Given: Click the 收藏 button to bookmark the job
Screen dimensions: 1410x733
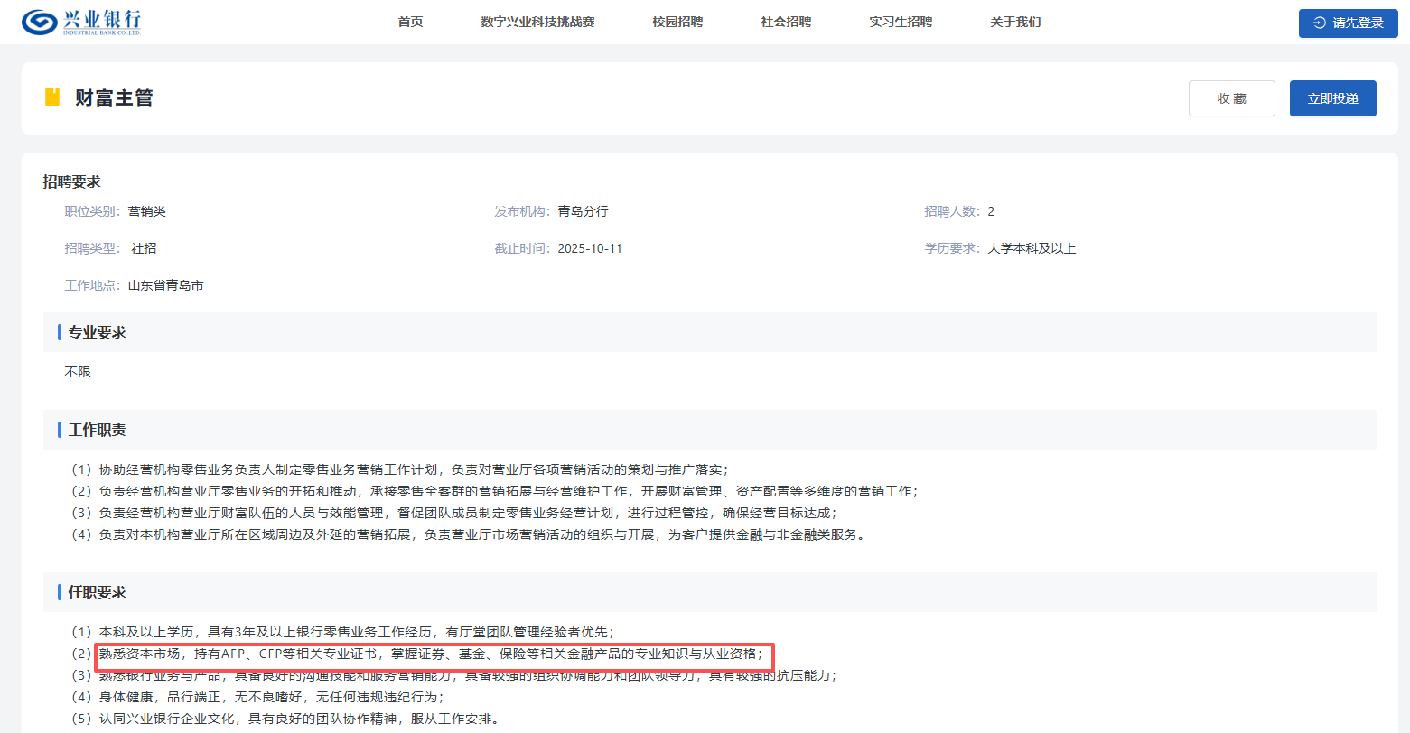Looking at the screenshot, I should [x=1231, y=98].
